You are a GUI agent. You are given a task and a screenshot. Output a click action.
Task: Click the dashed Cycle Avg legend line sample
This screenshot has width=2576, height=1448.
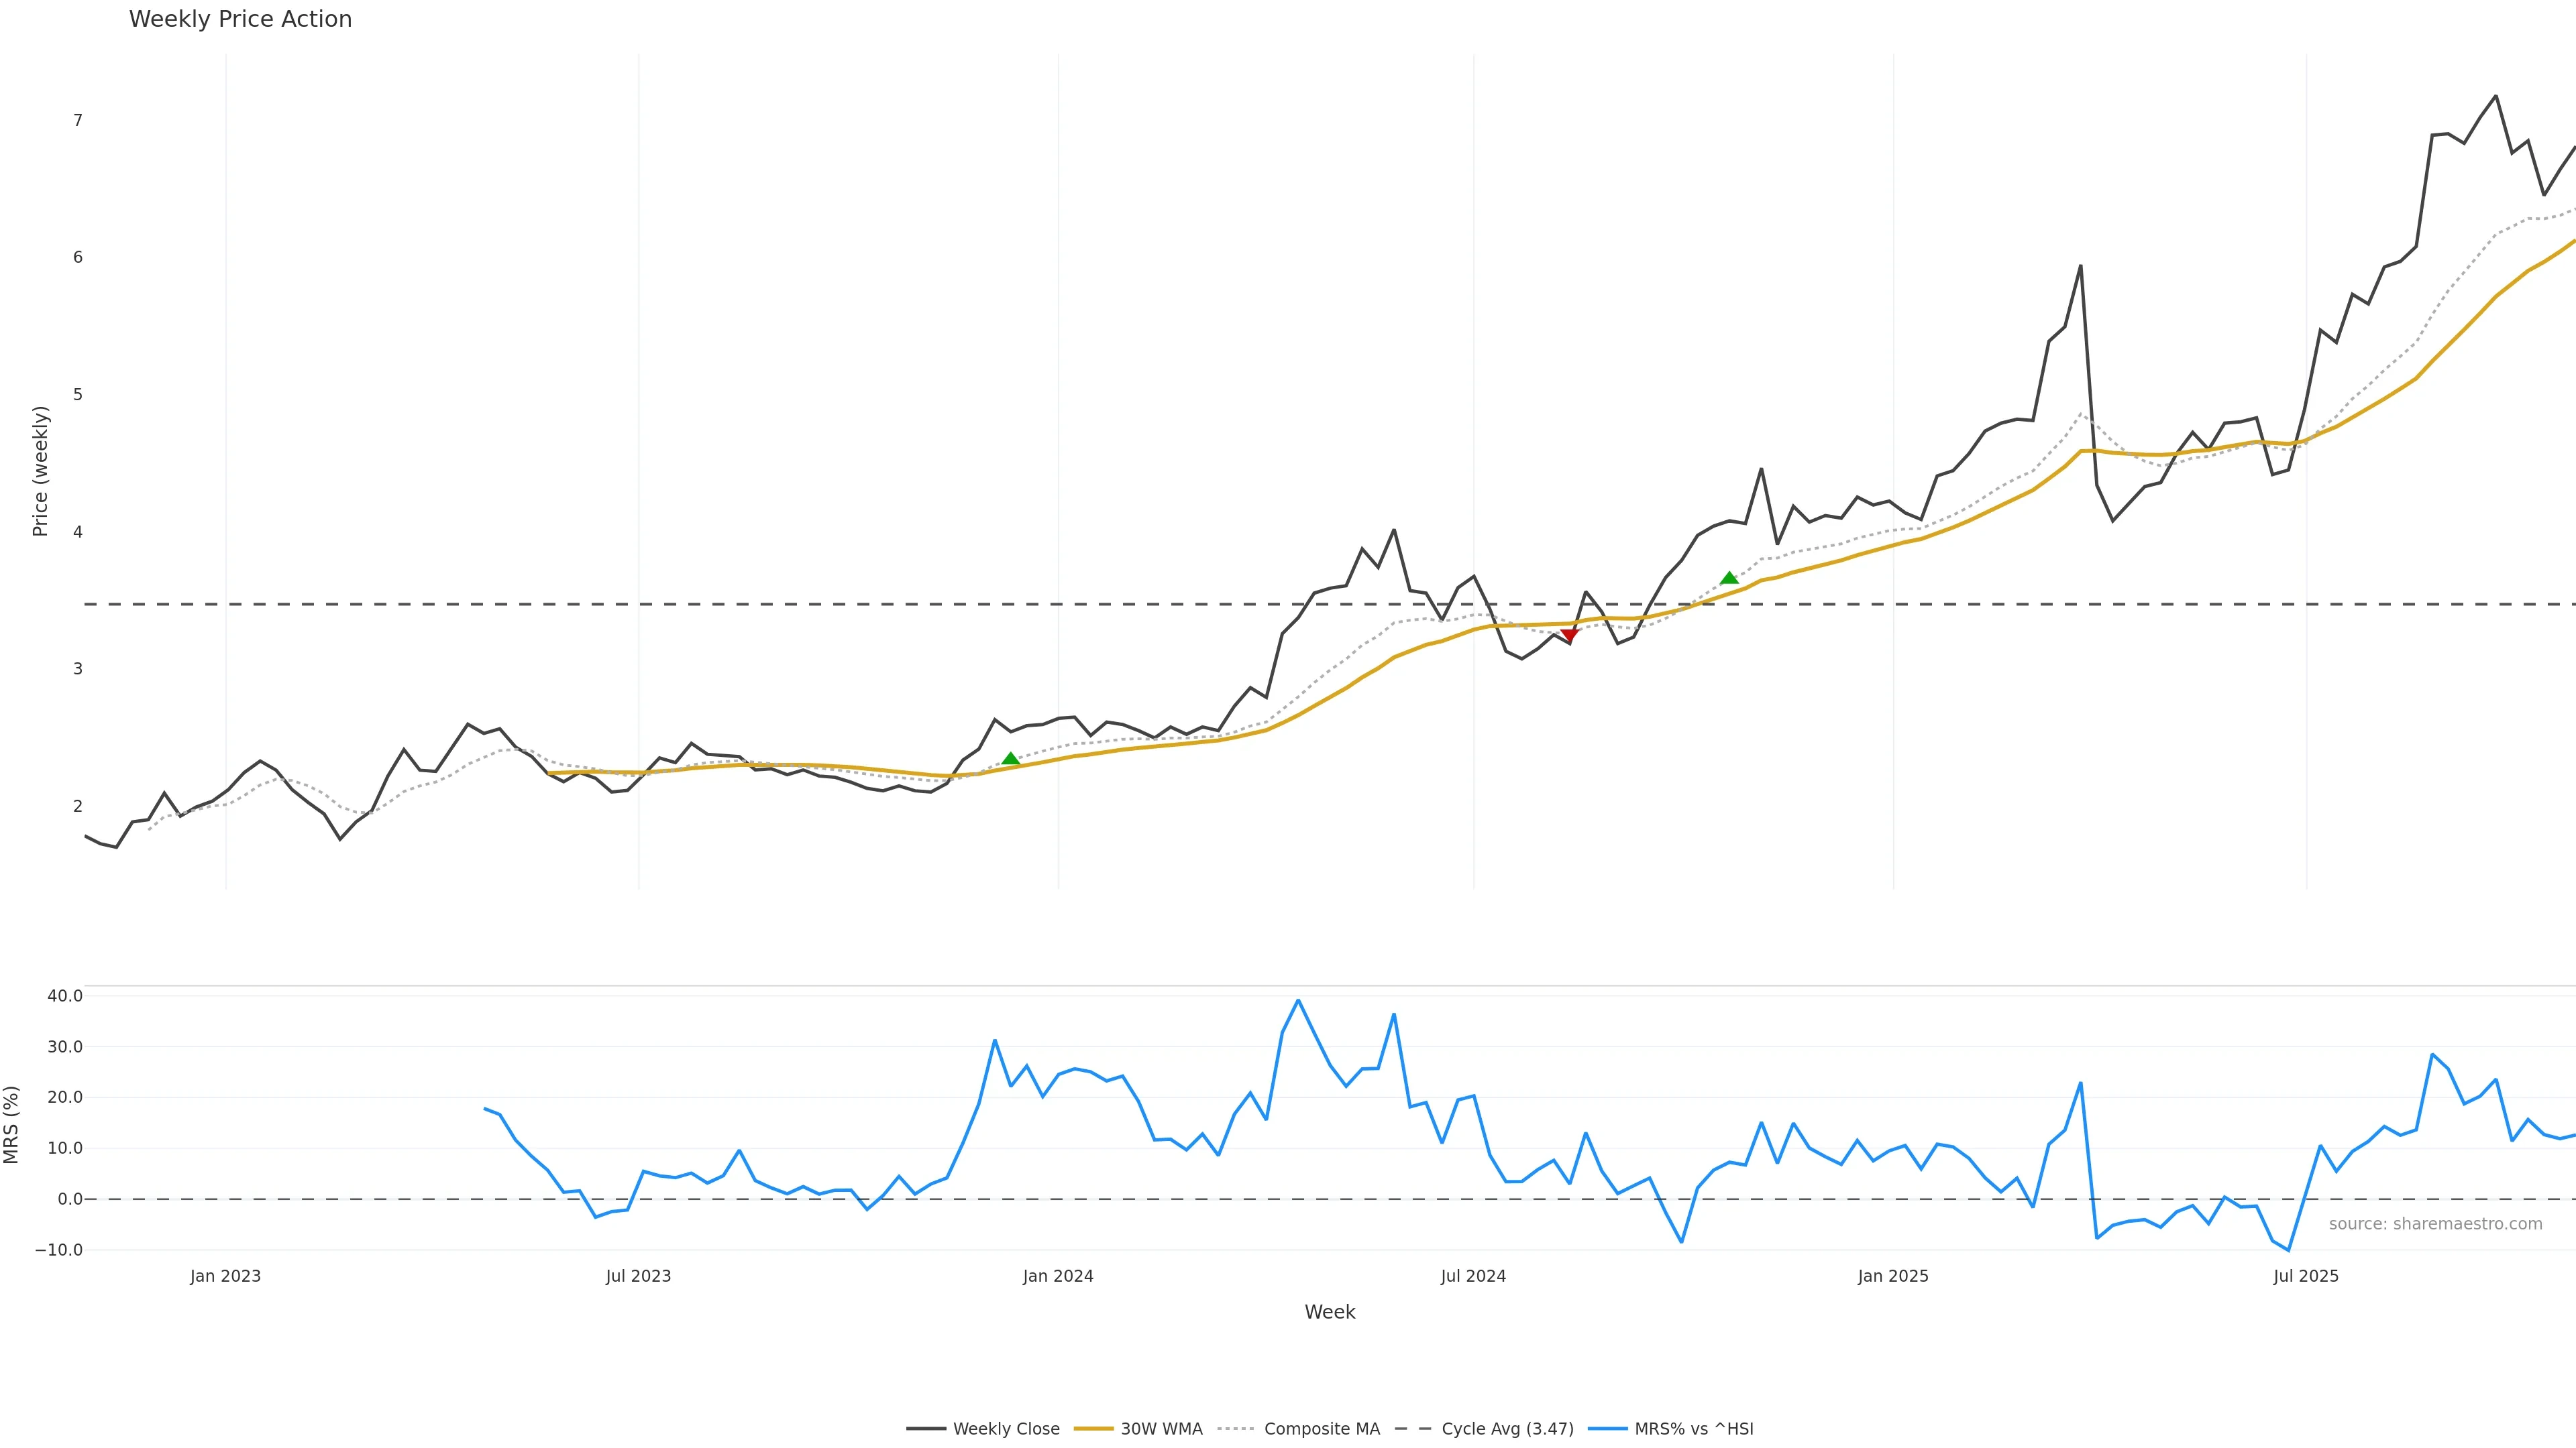coord(1414,1429)
